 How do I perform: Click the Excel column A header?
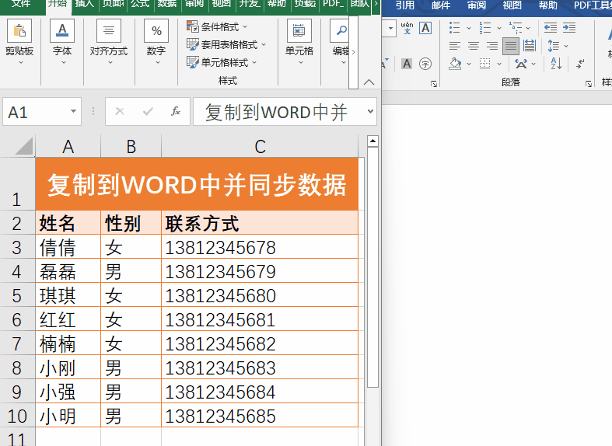click(68, 146)
